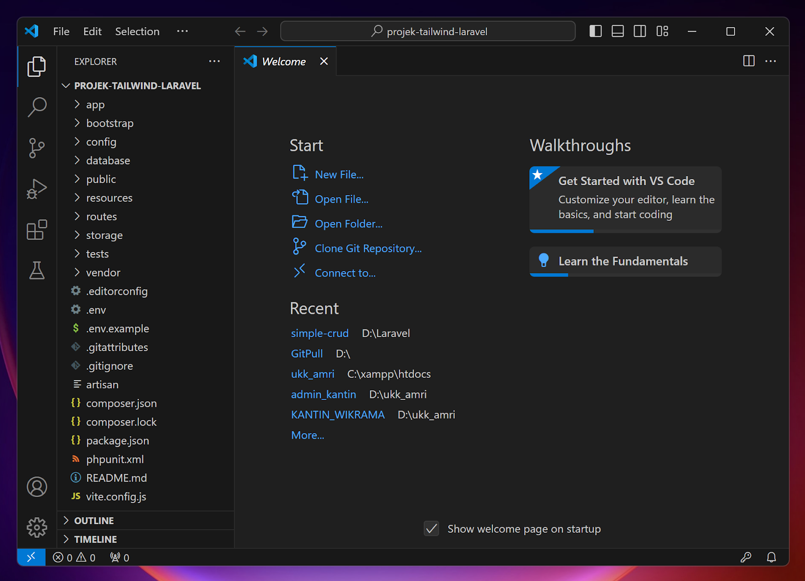Show errors and warnings in status bar
Image resolution: width=805 pixels, height=581 pixels.
(74, 557)
